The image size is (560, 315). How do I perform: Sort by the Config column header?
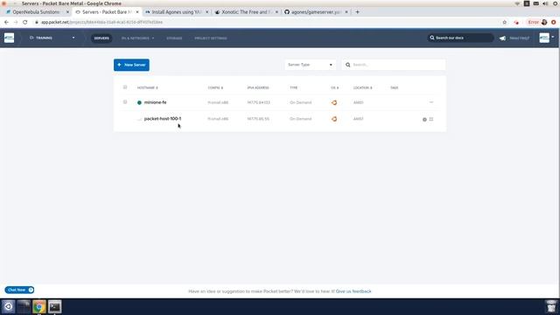coord(215,87)
